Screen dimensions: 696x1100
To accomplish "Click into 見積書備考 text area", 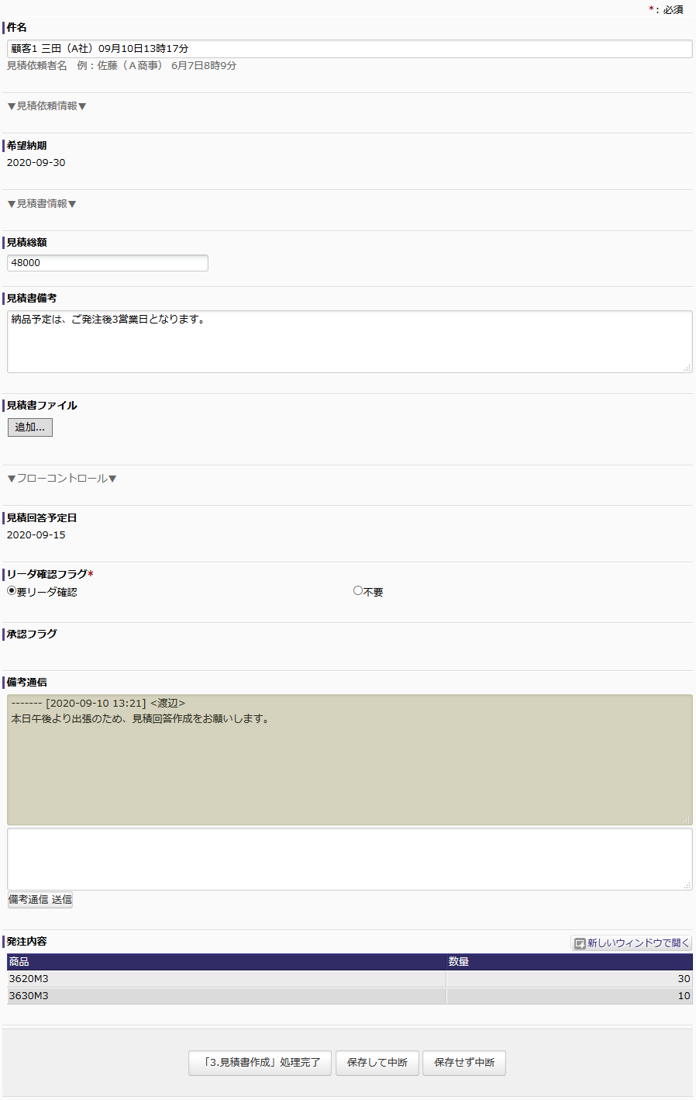I will (349, 341).
